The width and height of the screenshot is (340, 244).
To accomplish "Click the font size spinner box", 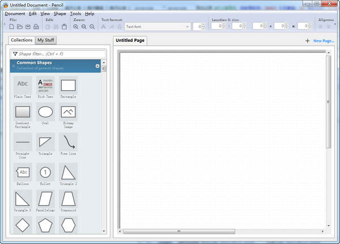I will (x=197, y=27).
